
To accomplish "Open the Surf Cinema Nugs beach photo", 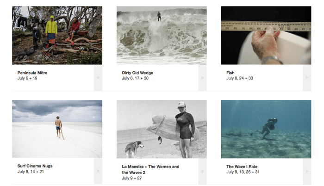I will [57, 129].
